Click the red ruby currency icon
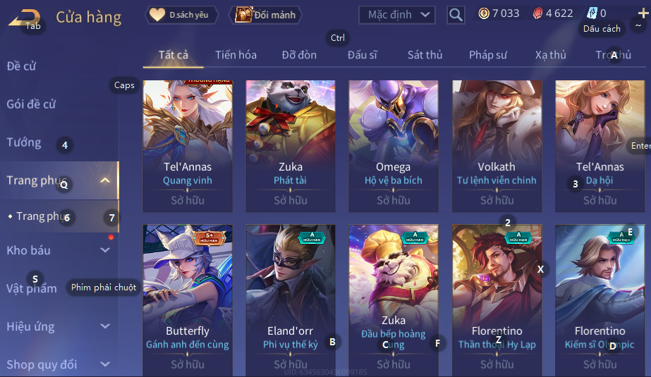The width and height of the screenshot is (651, 377). (x=537, y=13)
